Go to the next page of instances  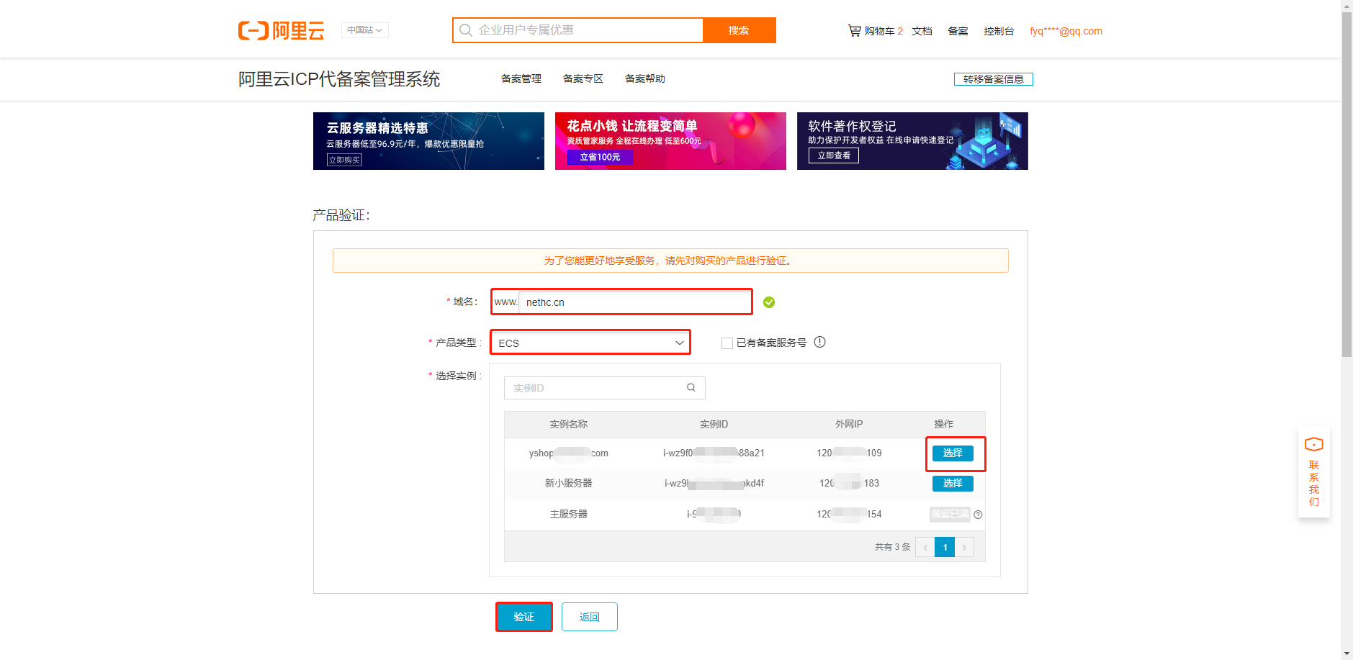[x=964, y=547]
